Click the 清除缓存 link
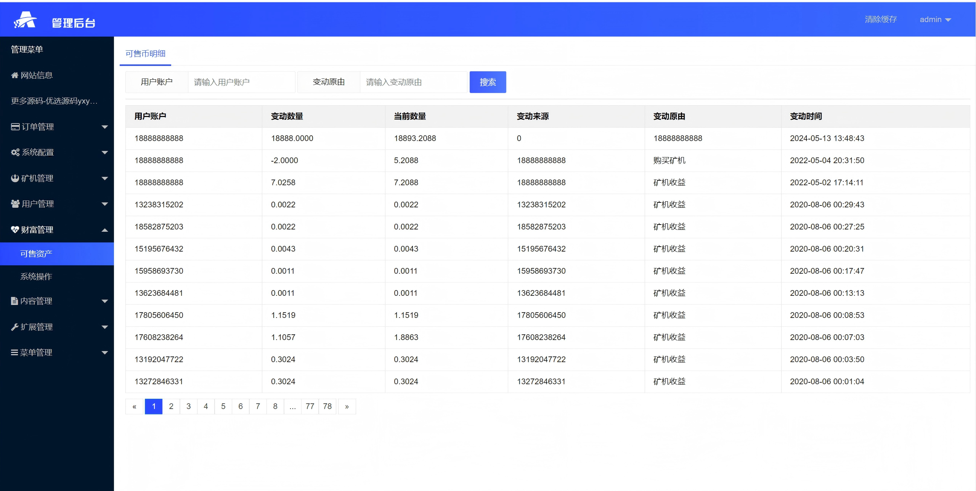The image size is (976, 491). pos(881,19)
